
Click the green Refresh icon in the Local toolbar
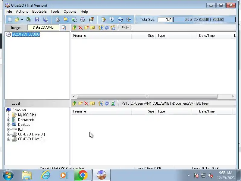113,103
